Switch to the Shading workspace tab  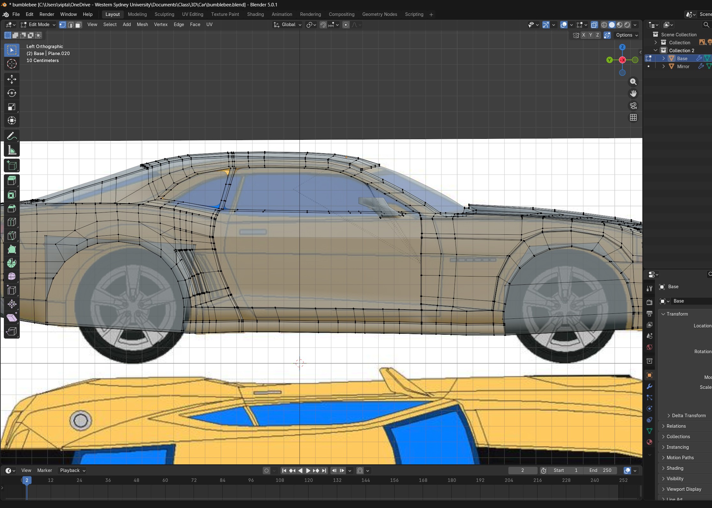[x=256, y=14]
